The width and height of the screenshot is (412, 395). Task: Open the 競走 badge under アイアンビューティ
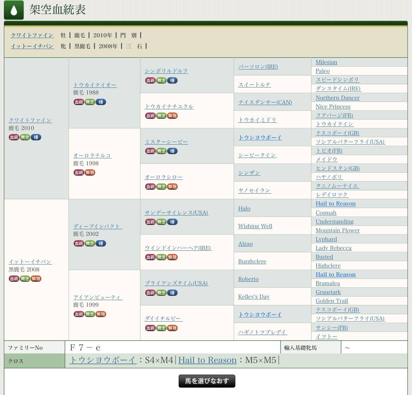coord(90,314)
